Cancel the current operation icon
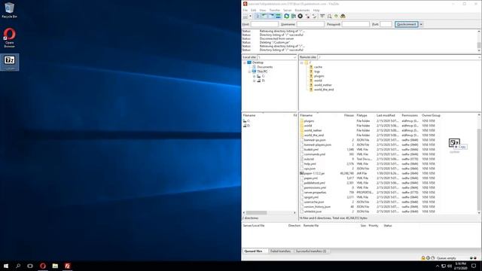 tap(300, 17)
